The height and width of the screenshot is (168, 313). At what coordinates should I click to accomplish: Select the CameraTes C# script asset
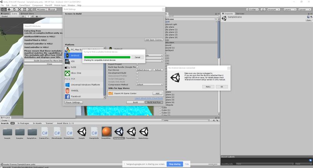click(45, 133)
